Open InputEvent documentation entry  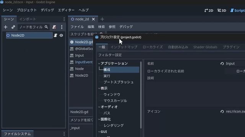click(x=81, y=62)
